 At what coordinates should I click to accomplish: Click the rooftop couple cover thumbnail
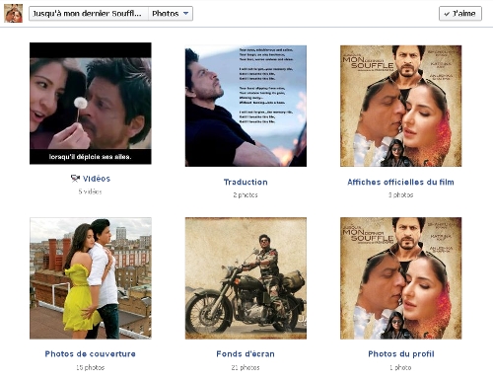(x=91, y=278)
